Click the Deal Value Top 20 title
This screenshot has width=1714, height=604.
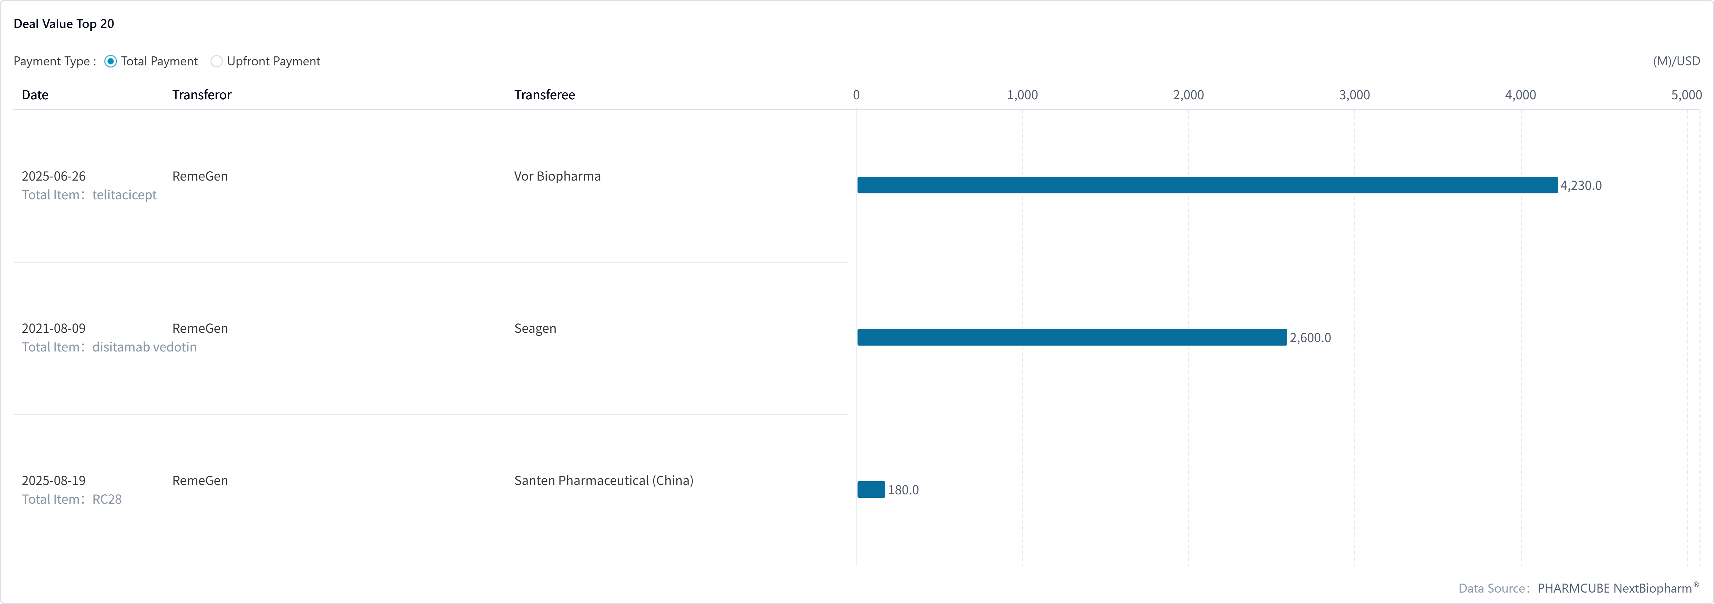pos(64,24)
